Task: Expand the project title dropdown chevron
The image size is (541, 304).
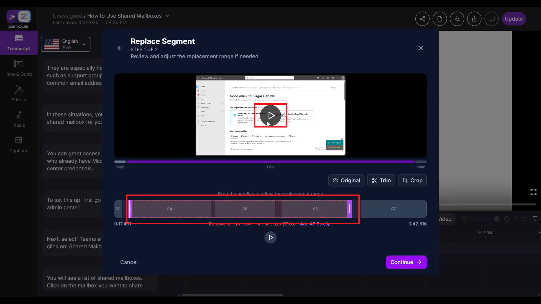Action: [x=167, y=16]
